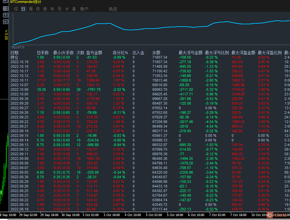Image resolution: width=290 pixels, height=220 pixels.
Task: Select the M tab
Action: (x=67, y=9)
